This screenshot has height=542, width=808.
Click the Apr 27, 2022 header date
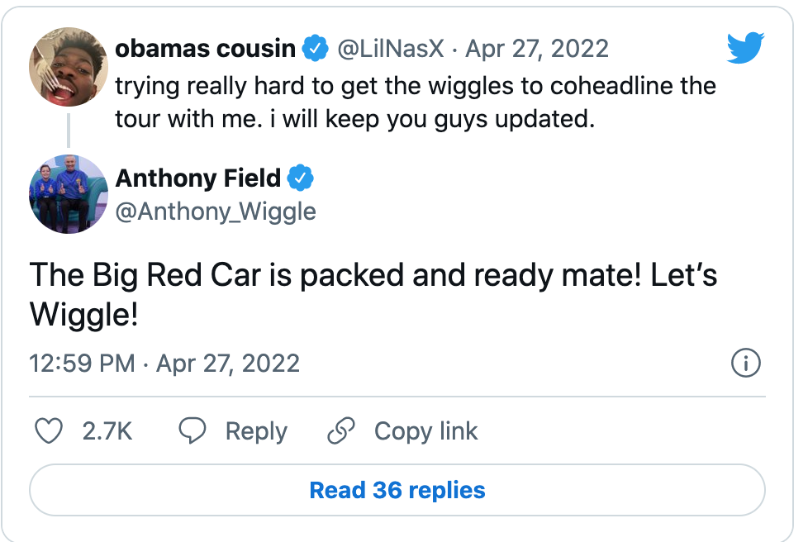click(x=537, y=49)
